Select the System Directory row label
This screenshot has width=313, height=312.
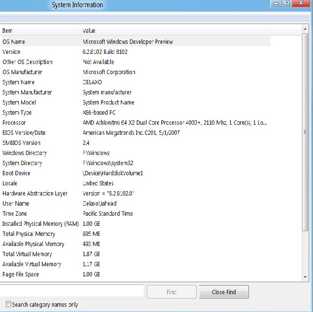point(22,163)
